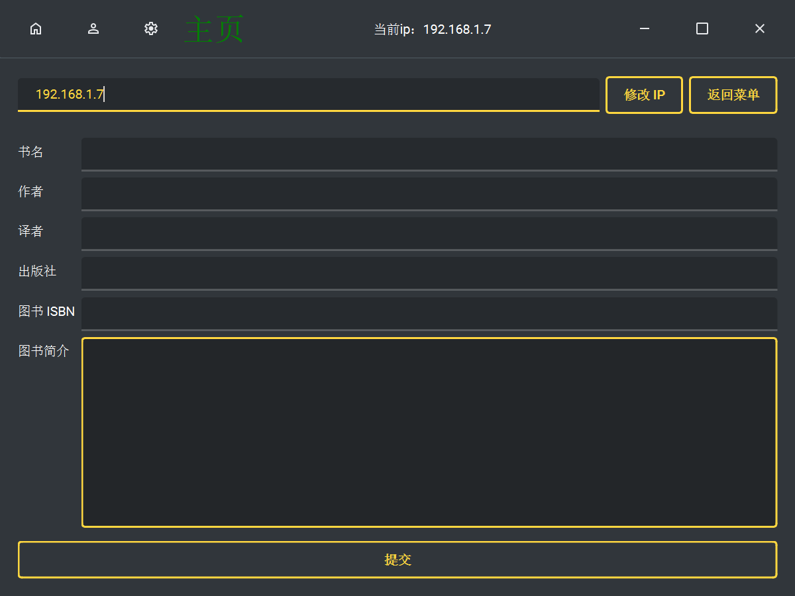
Task: Focus the IP address input field
Action: 308,94
